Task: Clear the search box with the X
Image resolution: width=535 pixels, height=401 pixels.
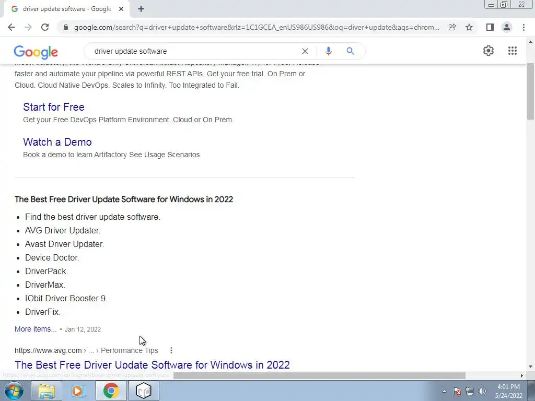Action: pyautogui.click(x=305, y=51)
